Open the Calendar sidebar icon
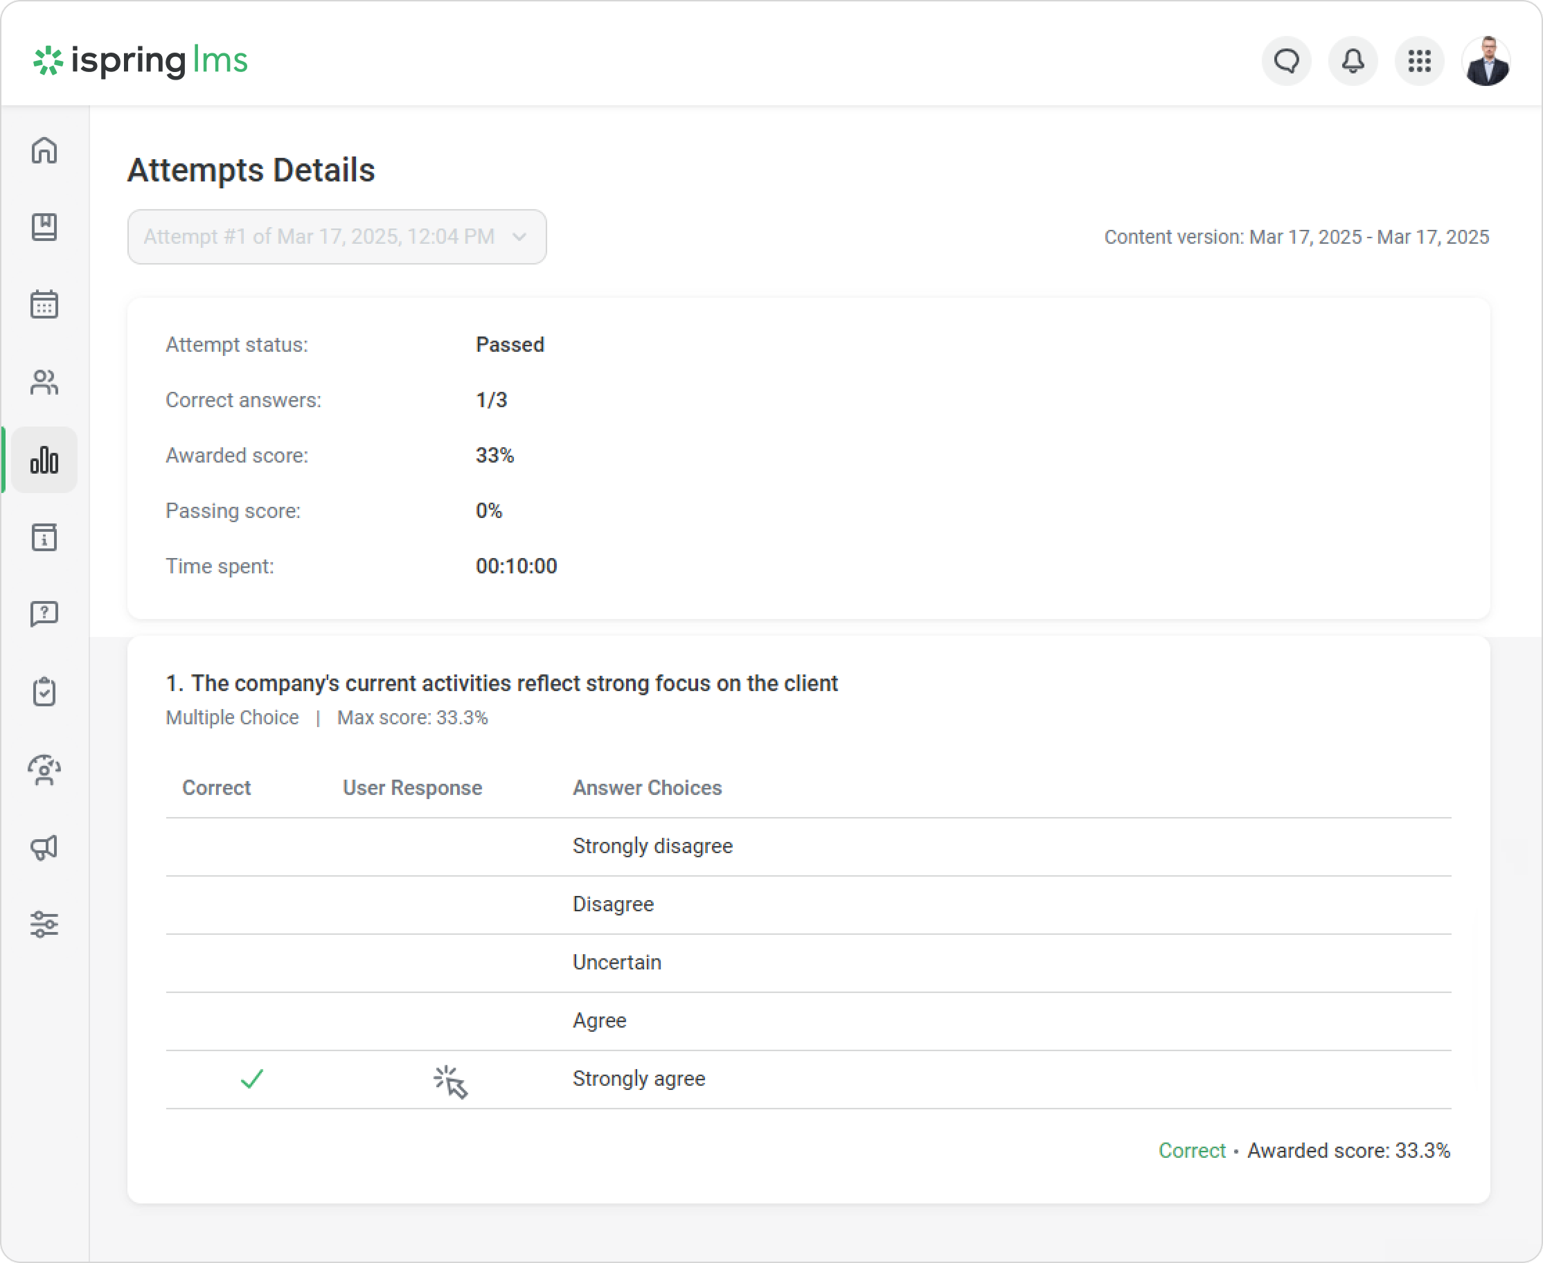1543x1263 pixels. 44,305
